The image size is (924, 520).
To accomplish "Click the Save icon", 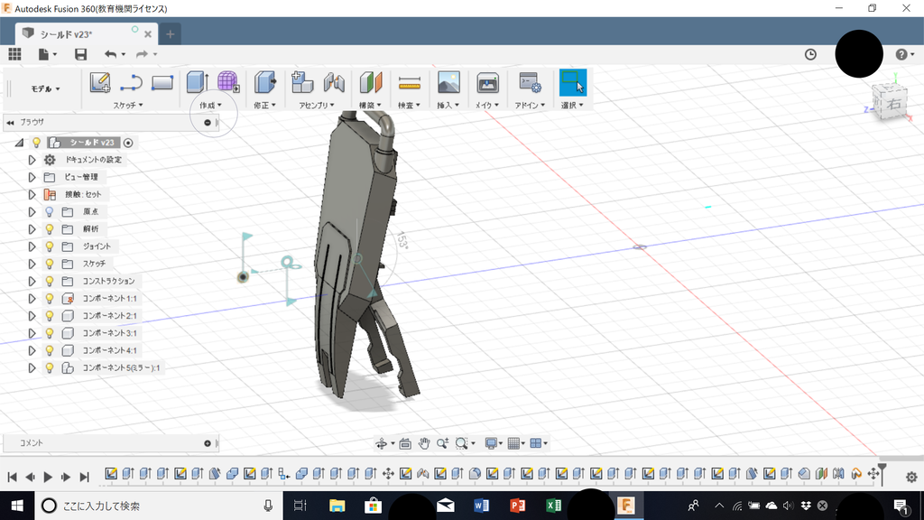I will click(80, 54).
